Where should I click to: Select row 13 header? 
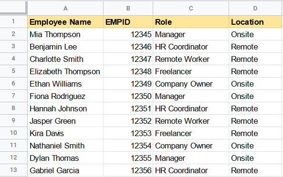(13, 170)
